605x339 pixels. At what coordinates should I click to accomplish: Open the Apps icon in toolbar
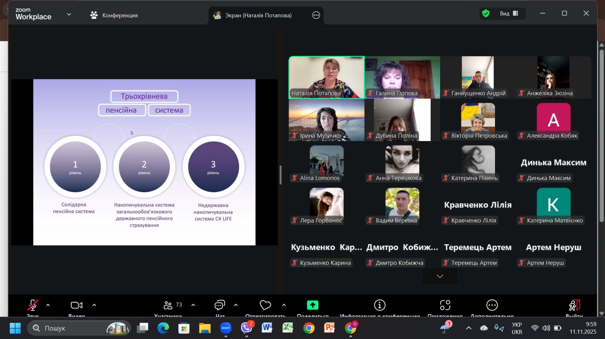pyautogui.click(x=445, y=305)
